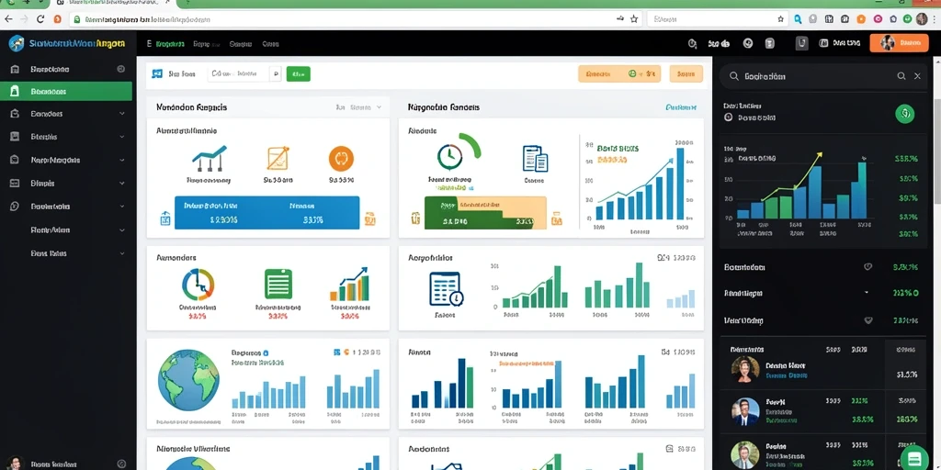The height and width of the screenshot is (470, 941).
Task: Click the small yellow icon left of the green bar
Action: click(x=414, y=218)
